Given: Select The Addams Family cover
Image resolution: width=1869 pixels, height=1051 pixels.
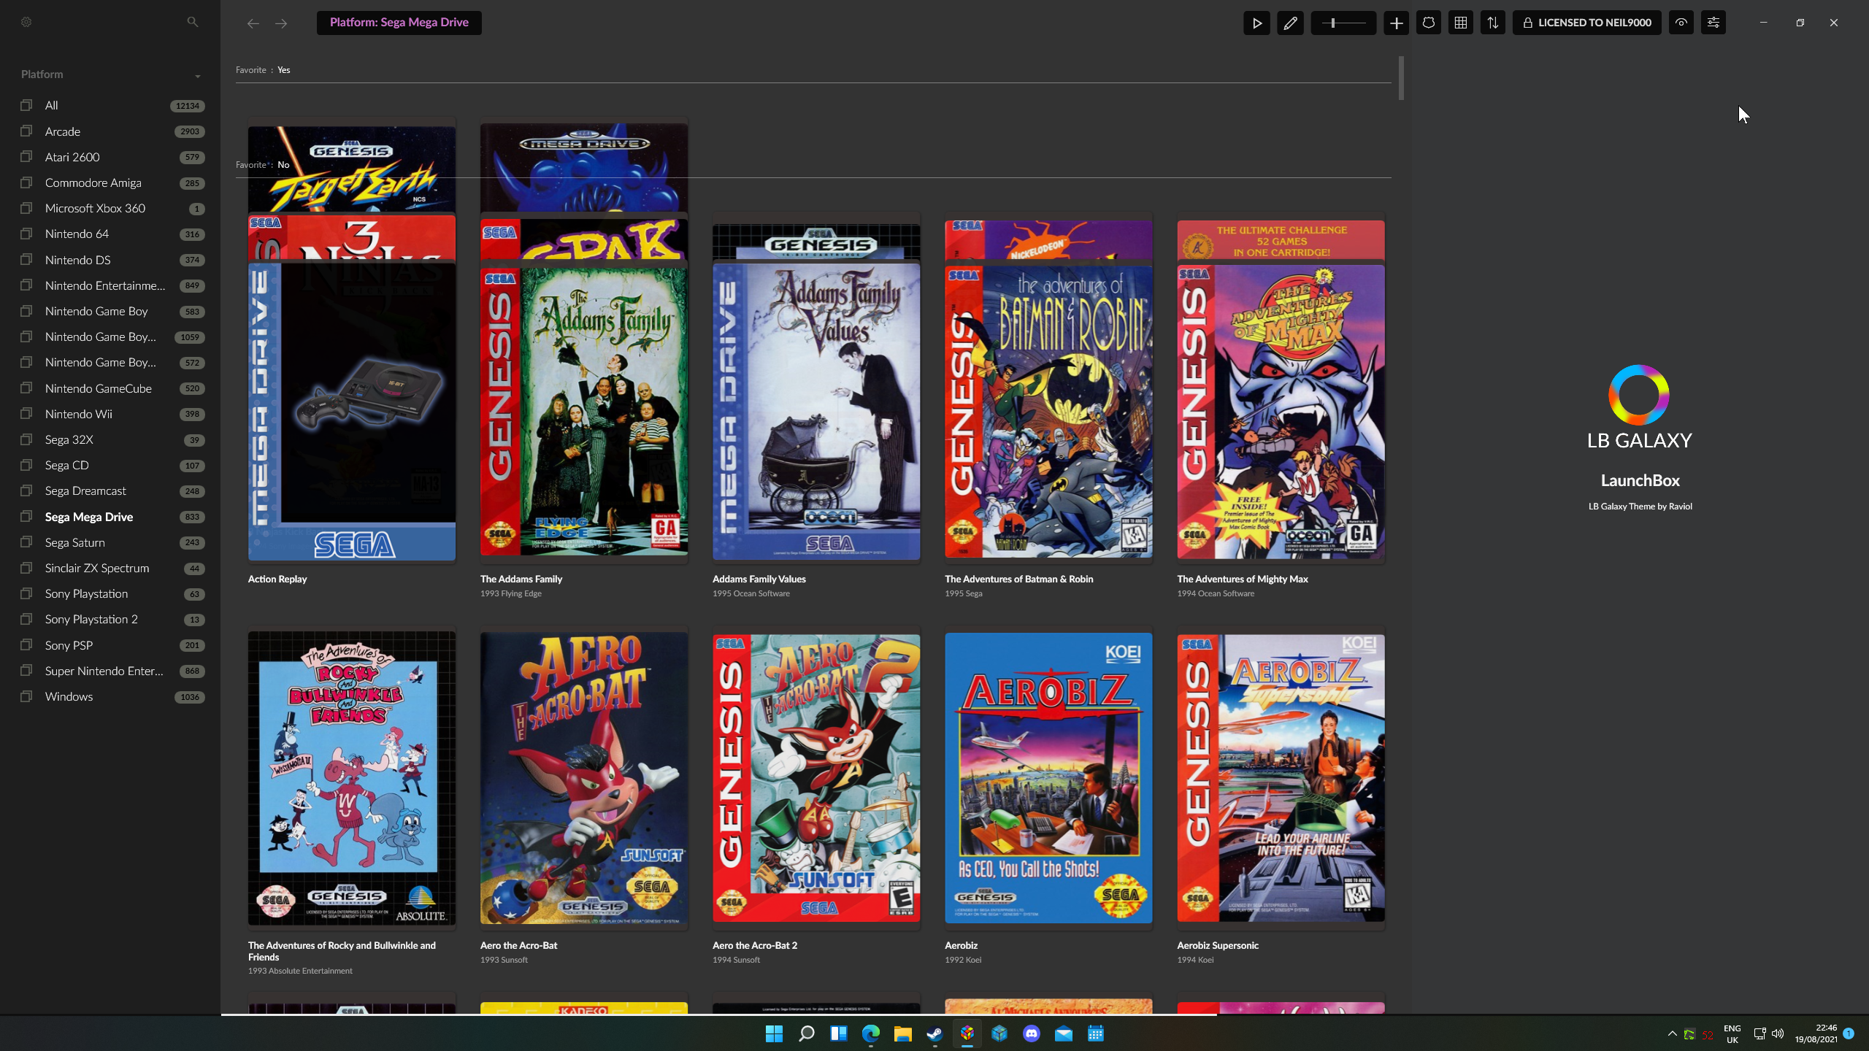Looking at the screenshot, I should pos(583,411).
